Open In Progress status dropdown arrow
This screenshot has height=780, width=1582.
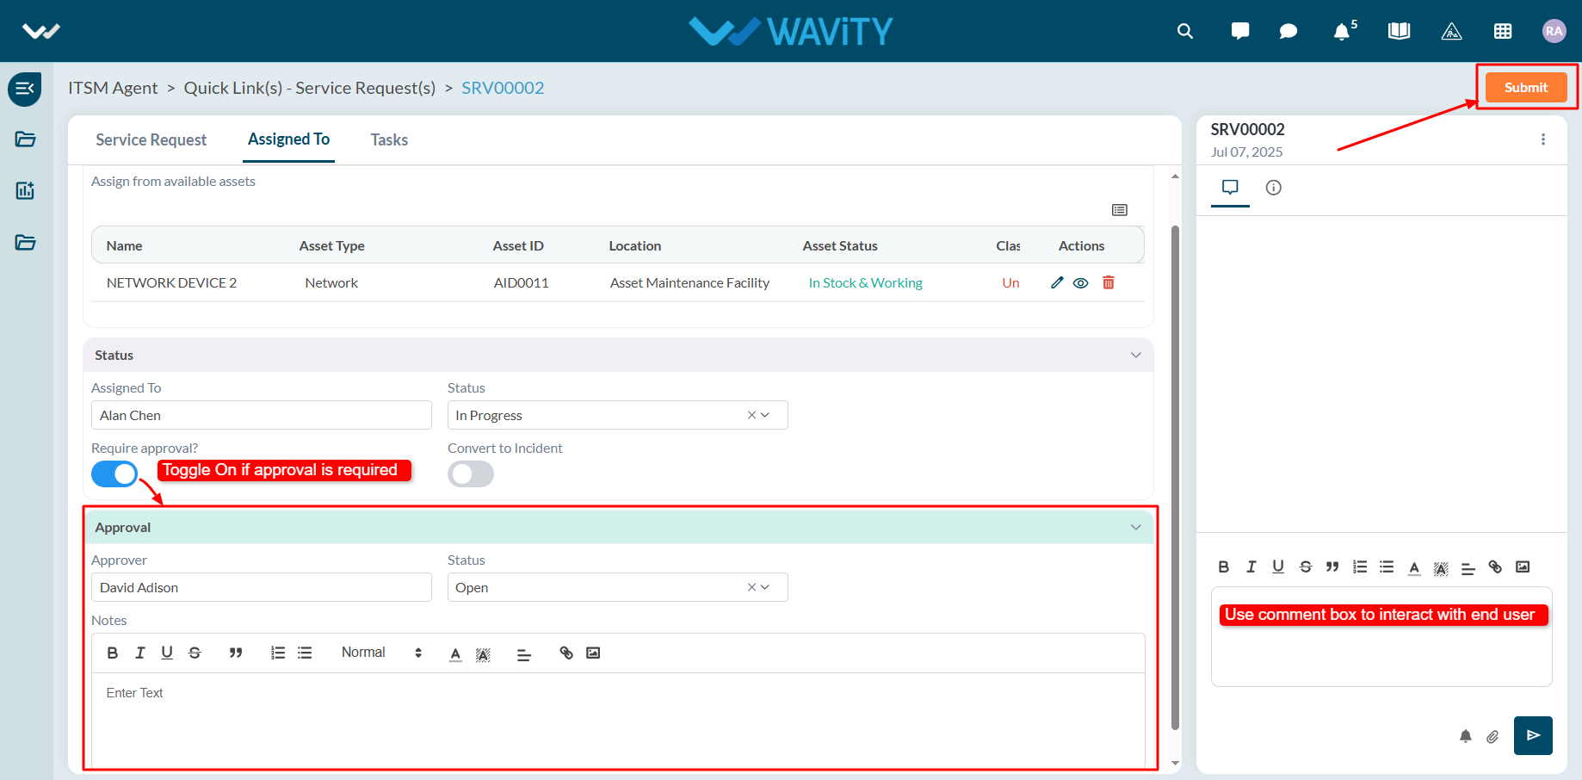point(765,415)
